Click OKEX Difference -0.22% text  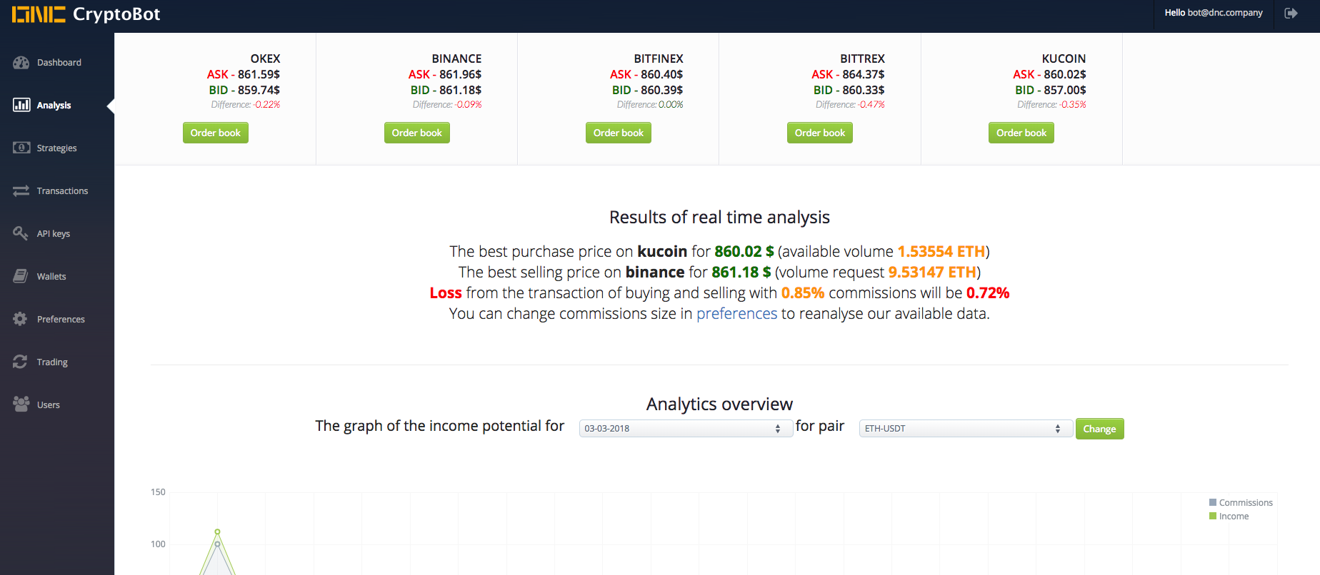pos(245,105)
